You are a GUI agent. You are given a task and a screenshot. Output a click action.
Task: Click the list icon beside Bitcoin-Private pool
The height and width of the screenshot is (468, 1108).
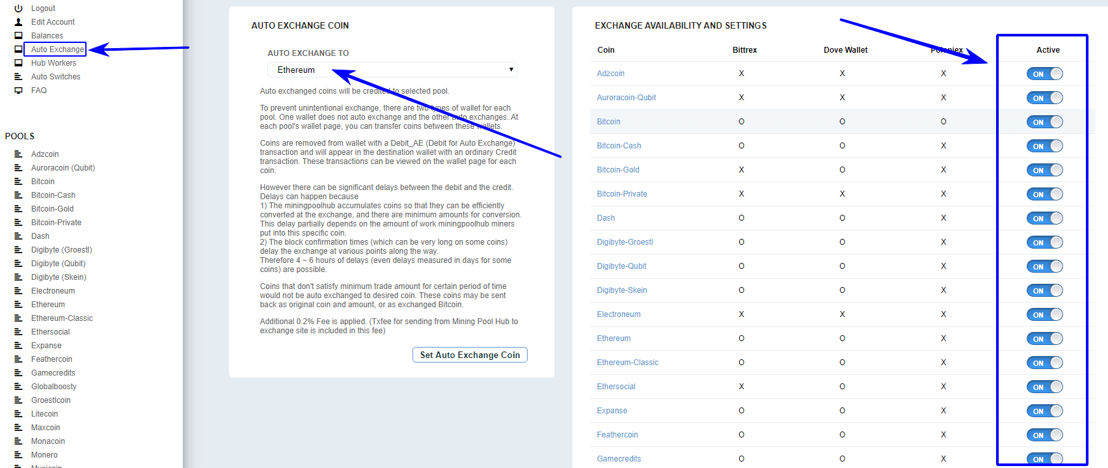point(18,223)
